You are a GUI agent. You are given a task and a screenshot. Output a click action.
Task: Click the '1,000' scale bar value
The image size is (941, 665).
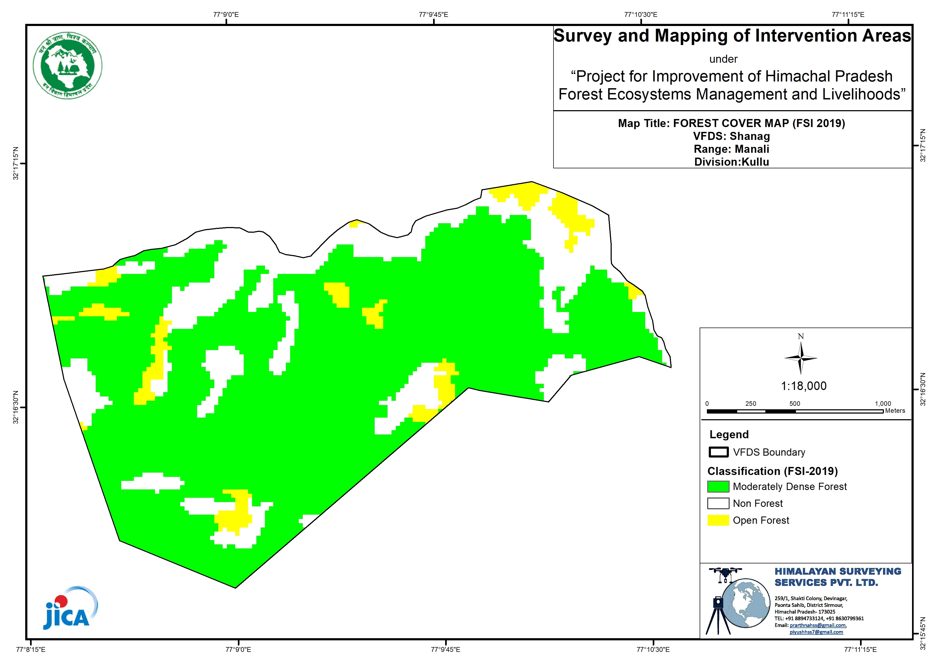point(883,404)
